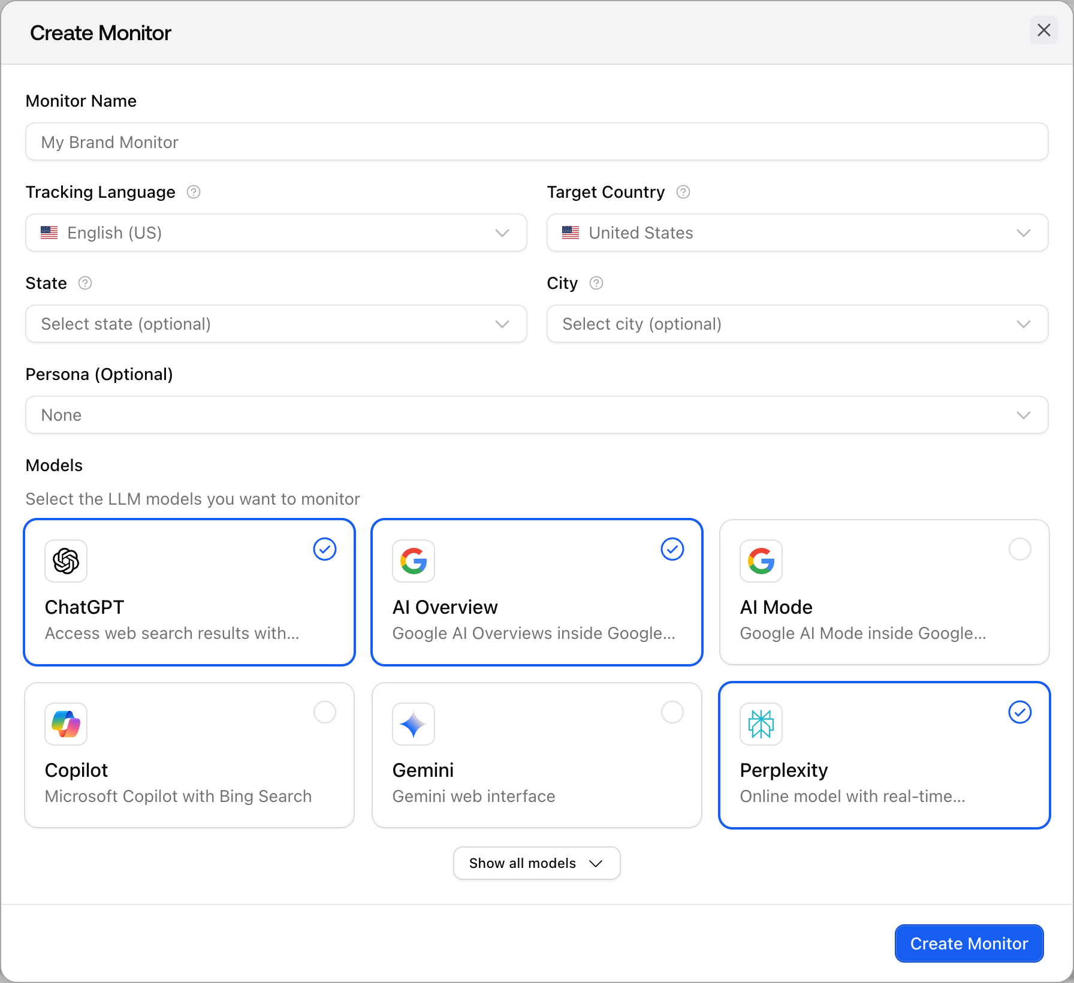Screen dimensions: 1074x983
Task: Uncheck the AI Overview model checkmark
Action: tap(672, 549)
